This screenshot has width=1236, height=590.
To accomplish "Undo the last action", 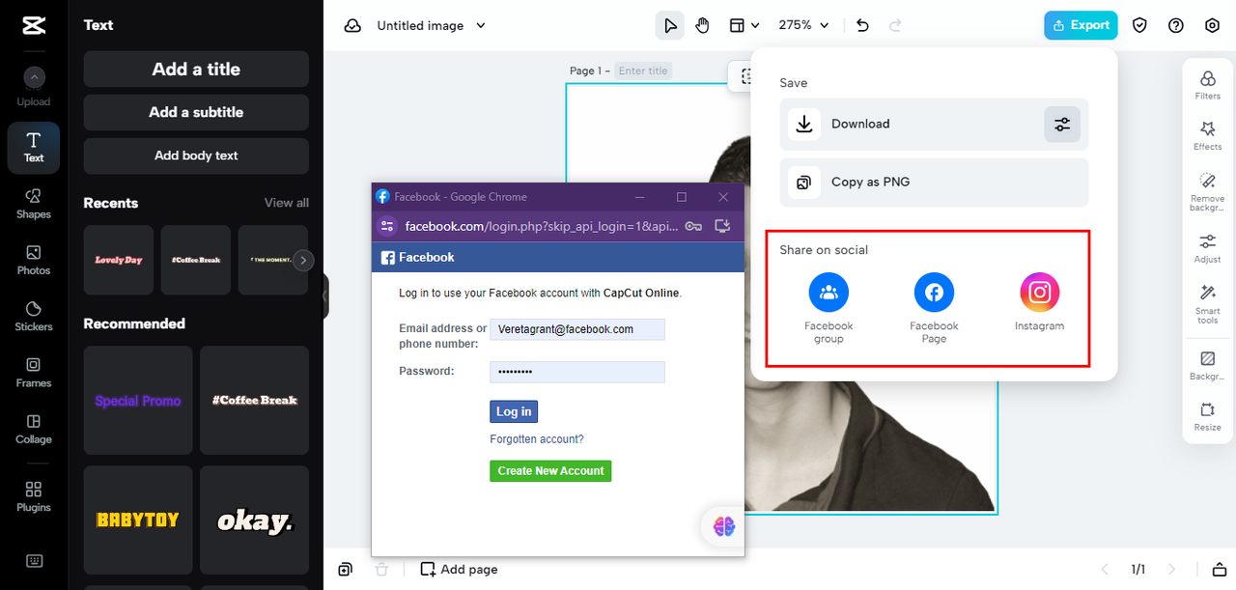I will [x=862, y=26].
